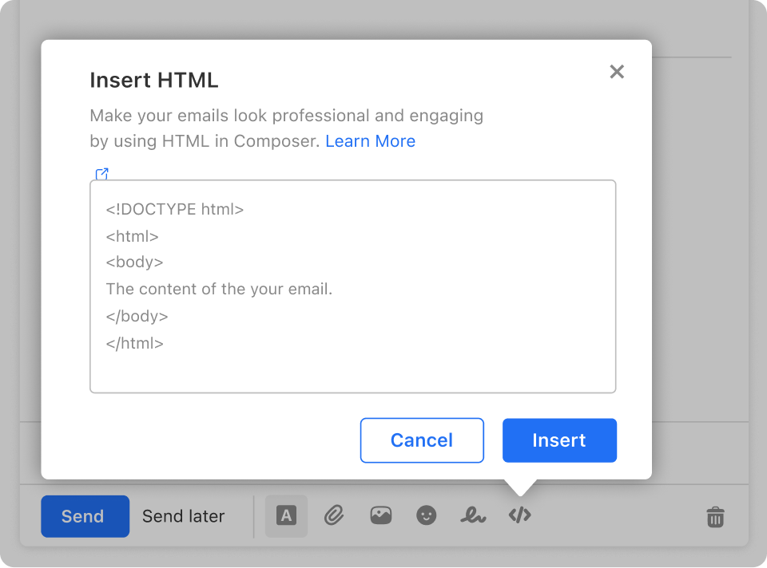Select the code insertion tool
The image size is (767, 568).
coord(519,515)
